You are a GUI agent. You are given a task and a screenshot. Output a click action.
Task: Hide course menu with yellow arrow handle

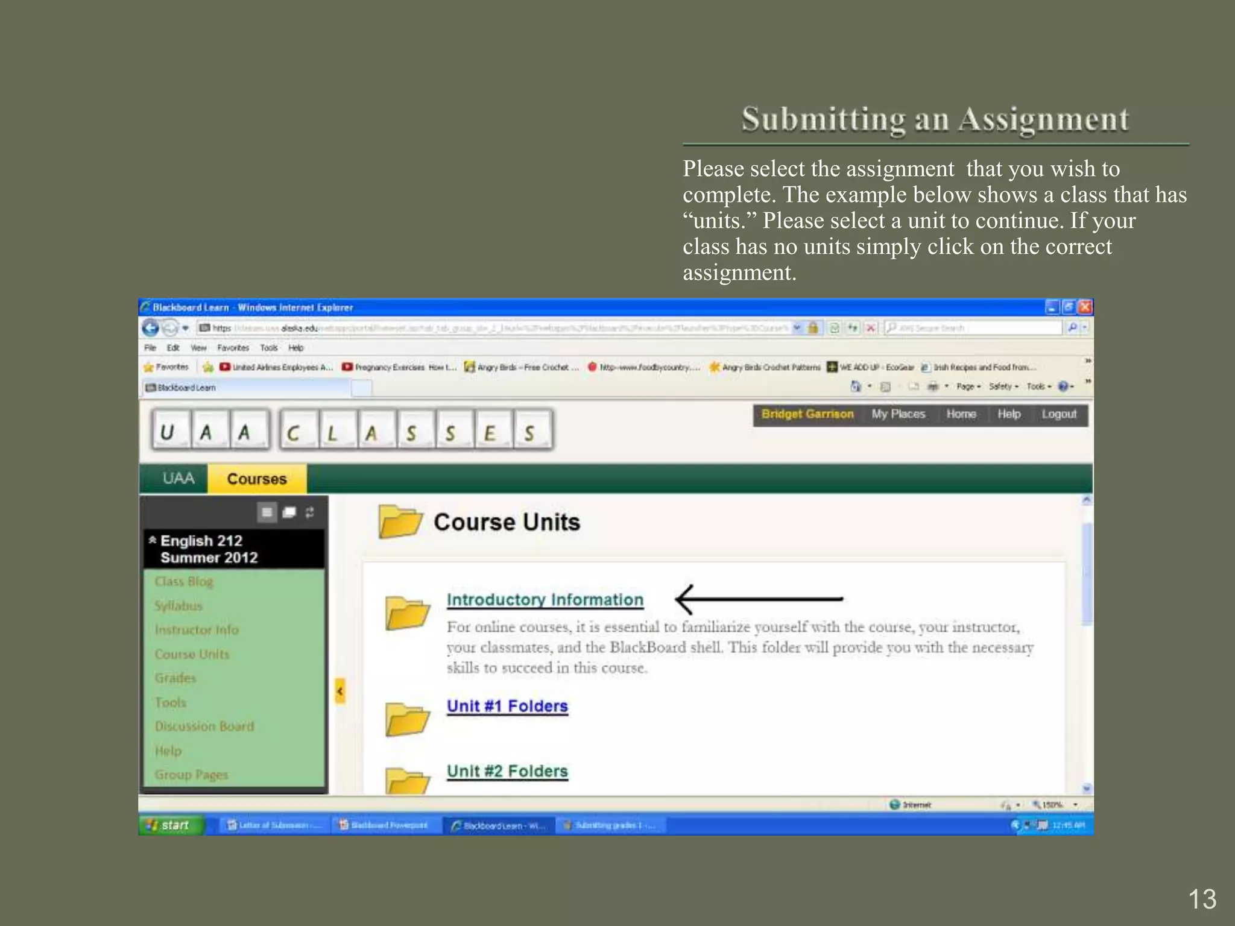(x=340, y=691)
